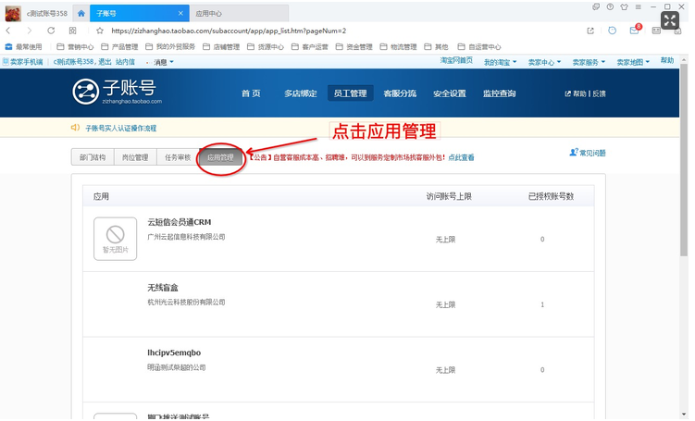The height and width of the screenshot is (421, 695).
Task: Expand the 消息 dropdown
Action: (164, 62)
